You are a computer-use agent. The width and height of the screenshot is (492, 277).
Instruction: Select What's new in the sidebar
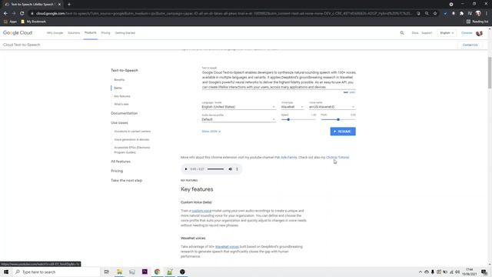(121, 104)
